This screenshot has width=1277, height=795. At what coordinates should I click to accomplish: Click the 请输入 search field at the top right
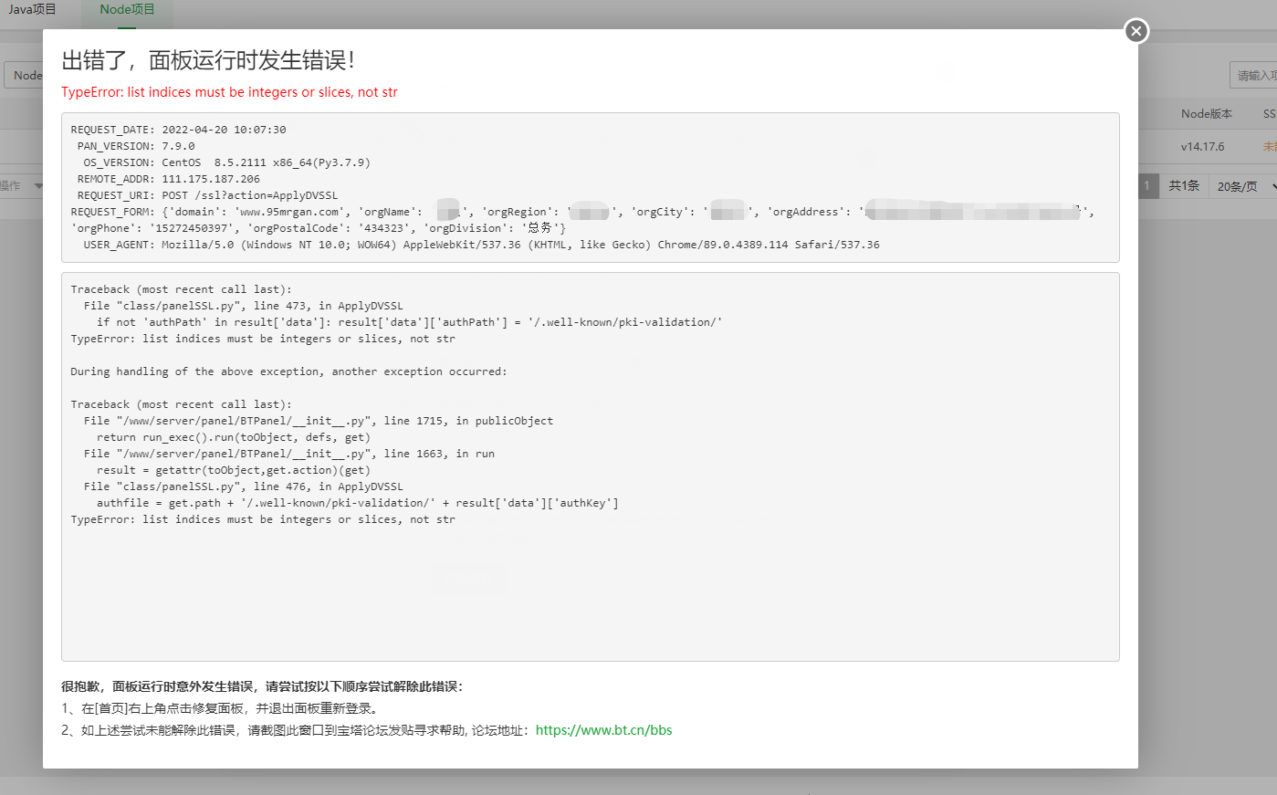[x=1254, y=75]
